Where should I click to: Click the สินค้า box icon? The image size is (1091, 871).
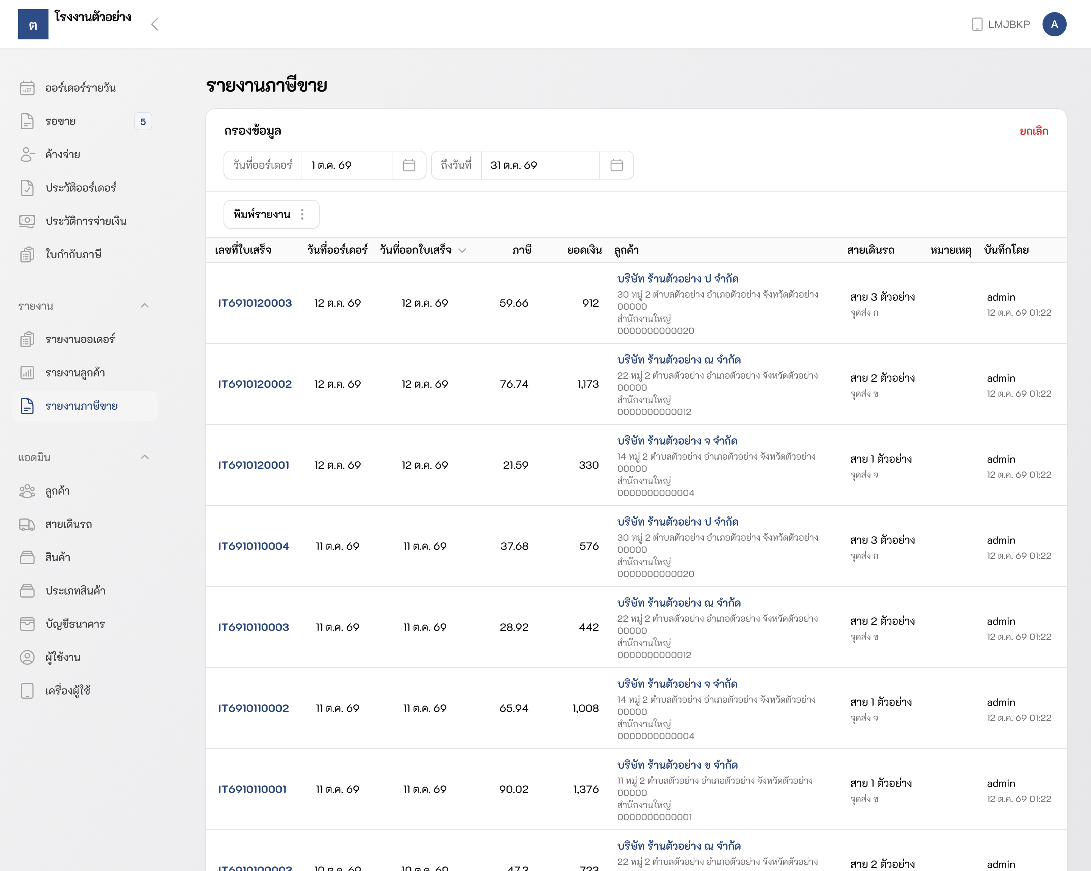click(27, 557)
